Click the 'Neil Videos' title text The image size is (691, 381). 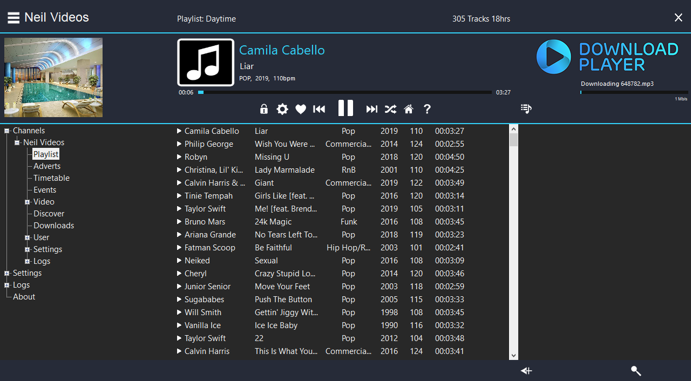coord(57,17)
